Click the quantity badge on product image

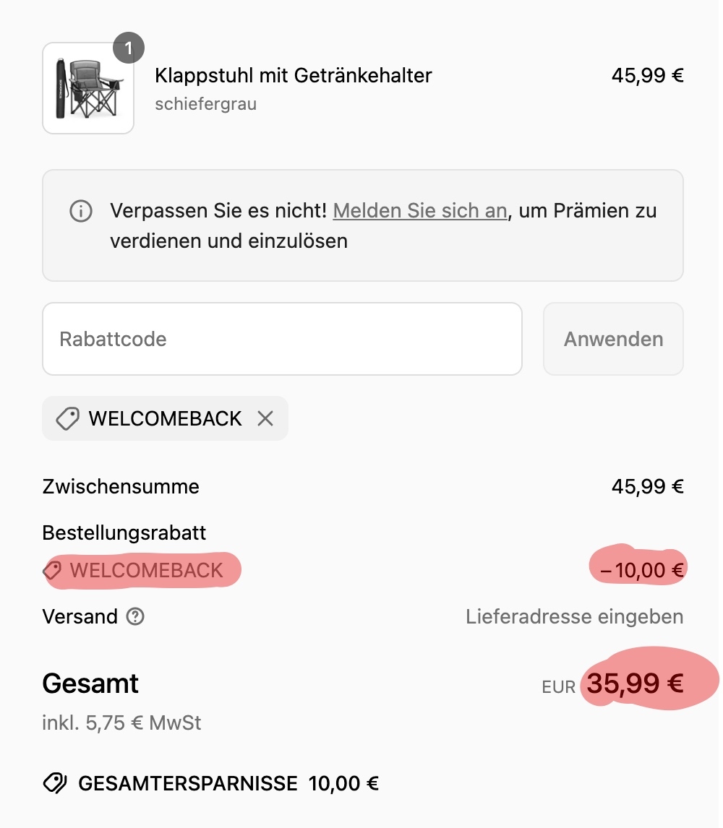(129, 49)
